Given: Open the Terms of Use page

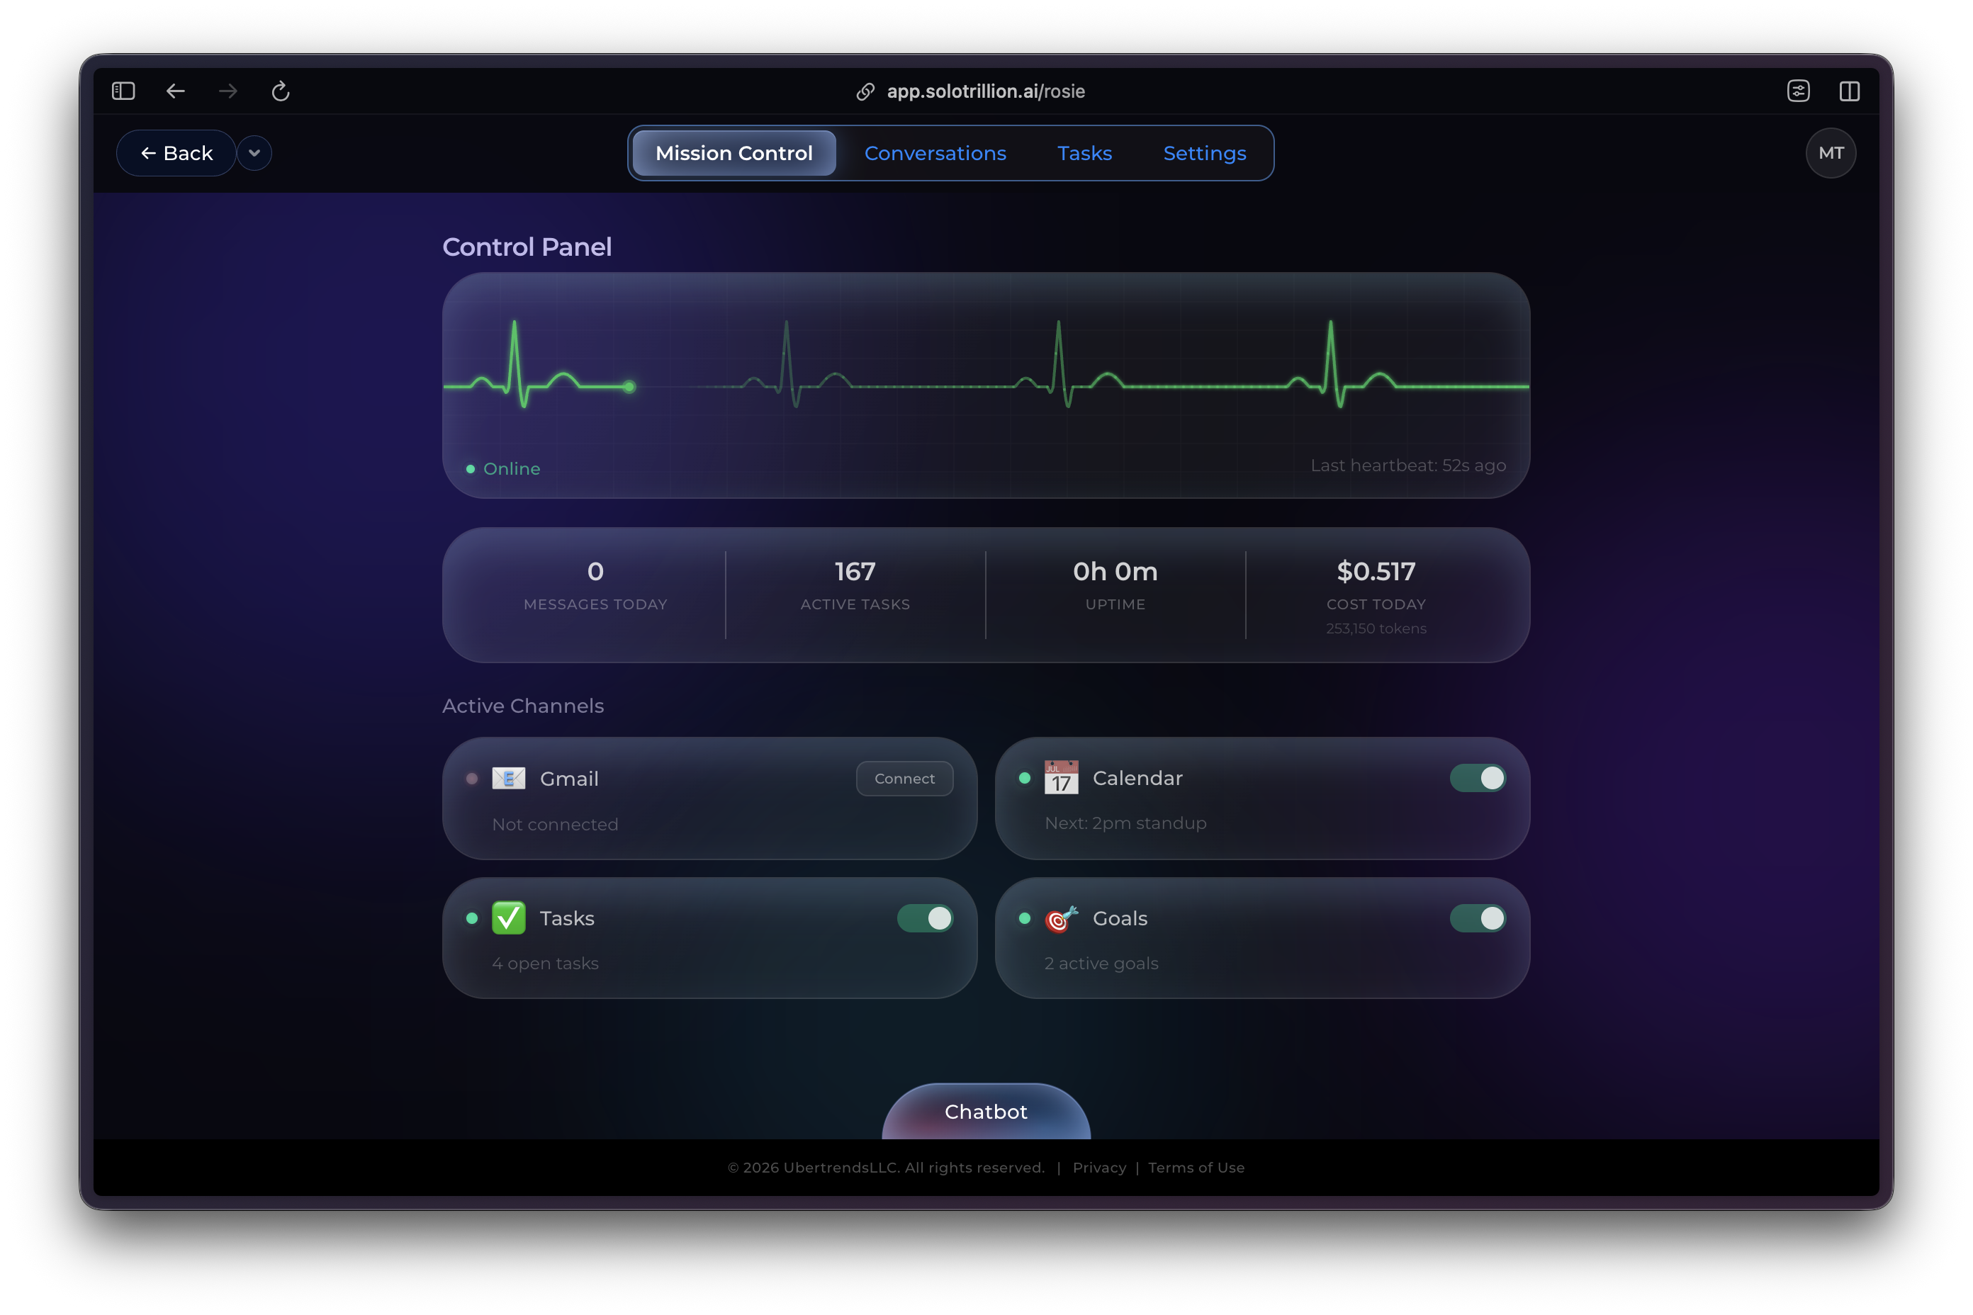Looking at the screenshot, I should click(1196, 1168).
